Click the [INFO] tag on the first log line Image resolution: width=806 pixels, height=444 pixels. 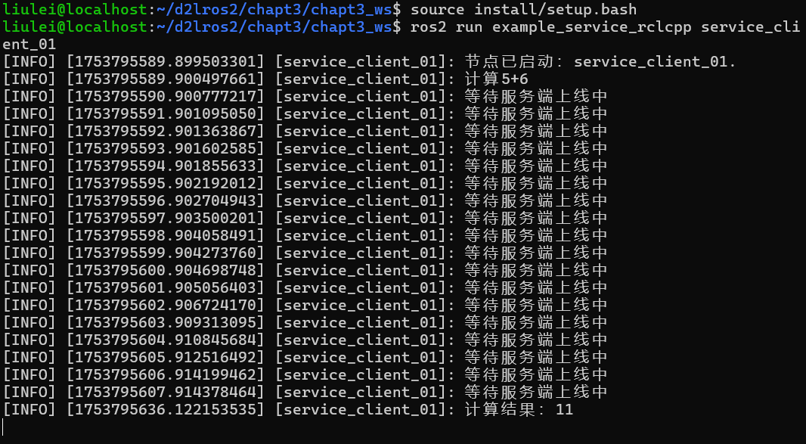click(29, 62)
